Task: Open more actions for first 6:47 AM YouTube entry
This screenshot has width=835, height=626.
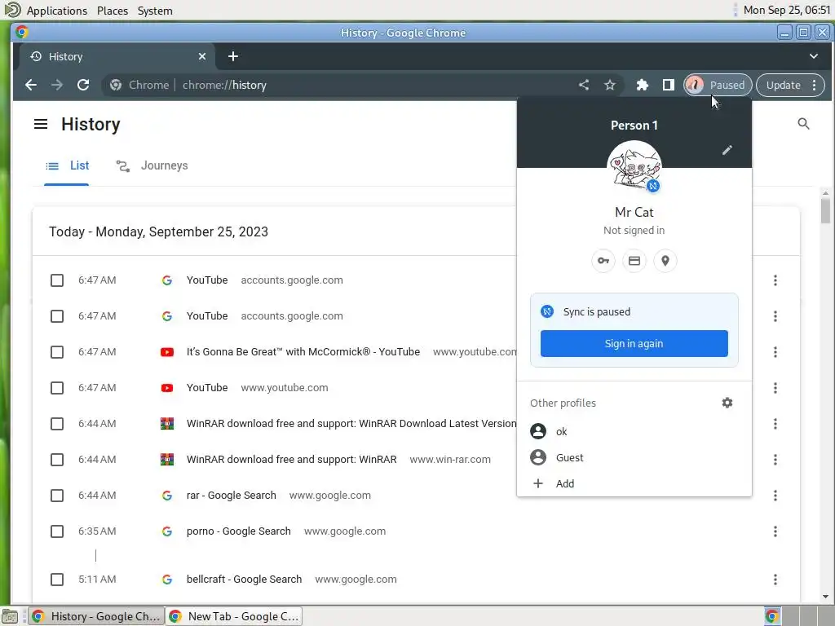Action: (x=775, y=280)
